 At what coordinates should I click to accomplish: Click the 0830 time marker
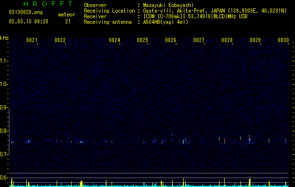(x=283, y=40)
